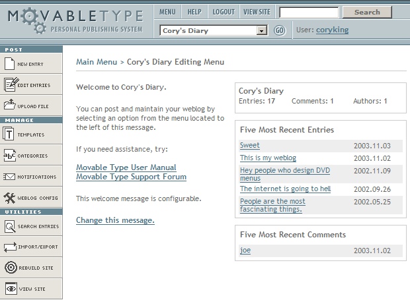Click the New Entry page icon

9,63
